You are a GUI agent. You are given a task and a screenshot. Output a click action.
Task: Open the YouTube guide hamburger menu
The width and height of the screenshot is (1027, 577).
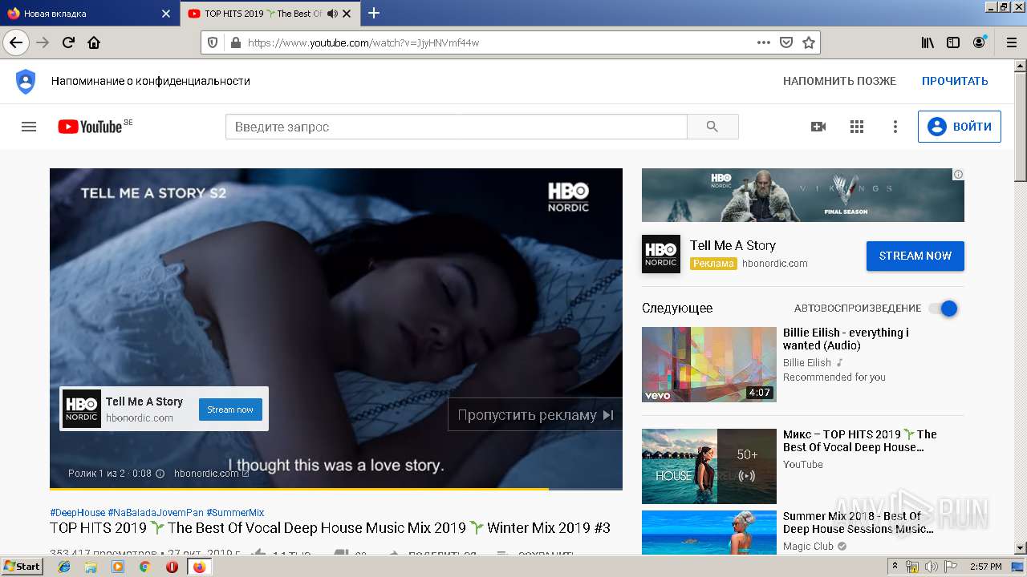(x=29, y=127)
